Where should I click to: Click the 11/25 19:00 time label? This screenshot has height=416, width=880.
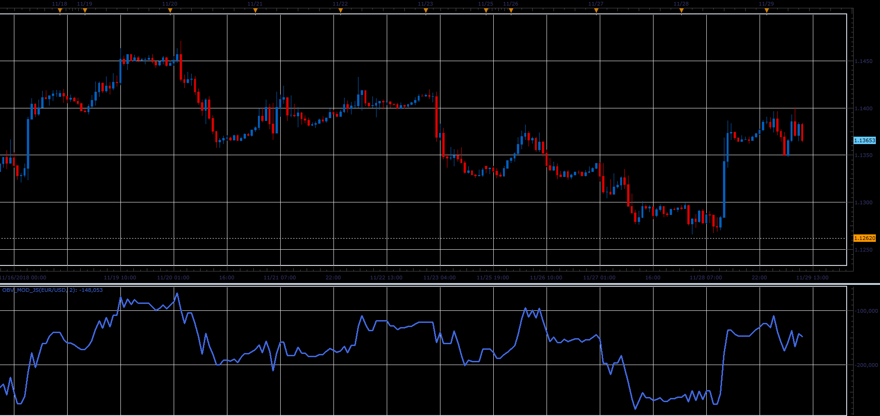point(493,277)
